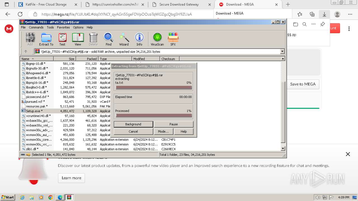Image resolution: width=358 pixels, height=201 pixels.
Task: Click Help in the extraction dialog
Action: pyautogui.click(x=183, y=131)
